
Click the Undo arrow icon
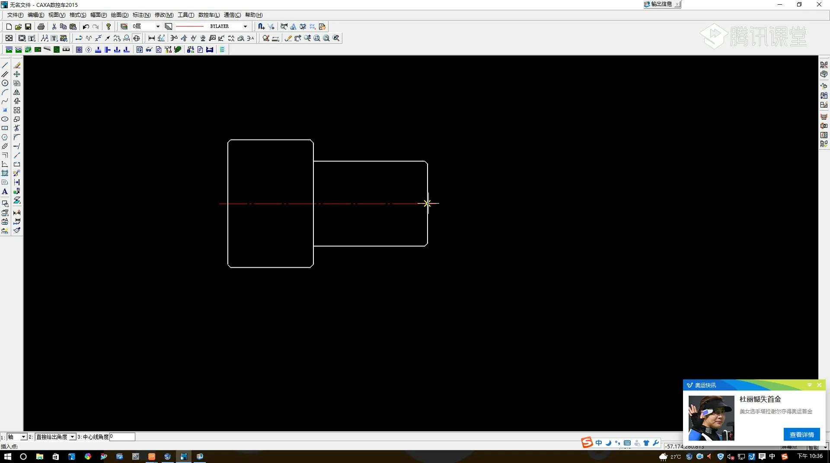click(86, 26)
